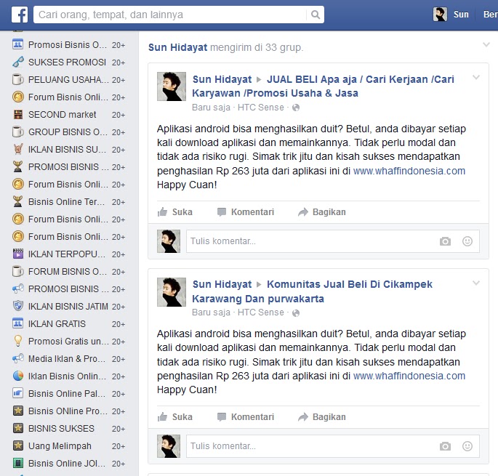
Task: Click Komentari on the second post
Action: 246,416
